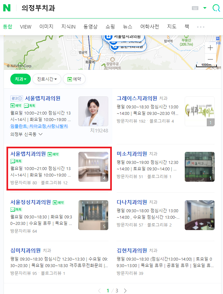Show more tabs via the ellipsis

point(201,27)
